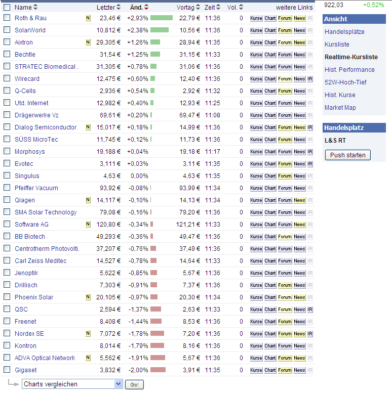Click the L&S RT trading venue label

(x=335, y=140)
